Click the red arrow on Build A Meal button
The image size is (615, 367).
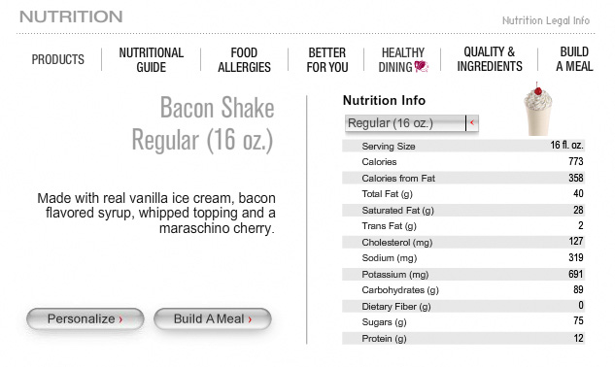pyautogui.click(x=250, y=319)
